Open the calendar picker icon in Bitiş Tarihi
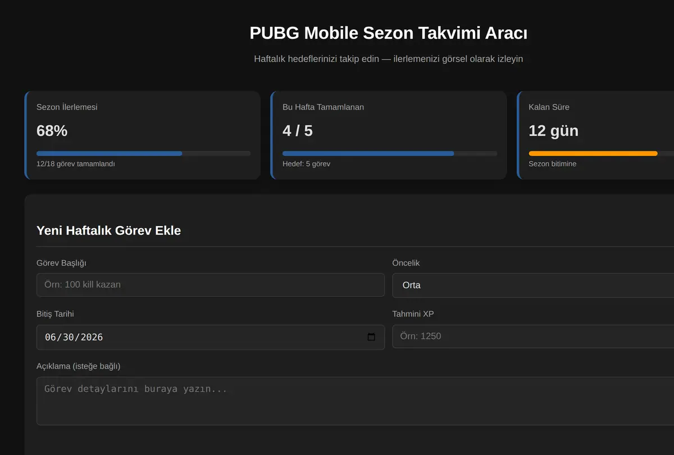Image resolution: width=674 pixels, height=455 pixels. coord(371,337)
